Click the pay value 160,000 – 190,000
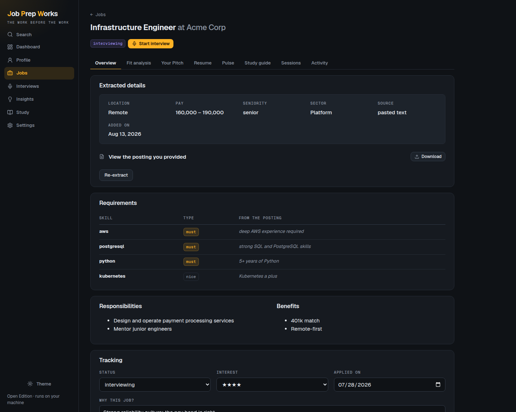The height and width of the screenshot is (412, 516). click(200, 112)
